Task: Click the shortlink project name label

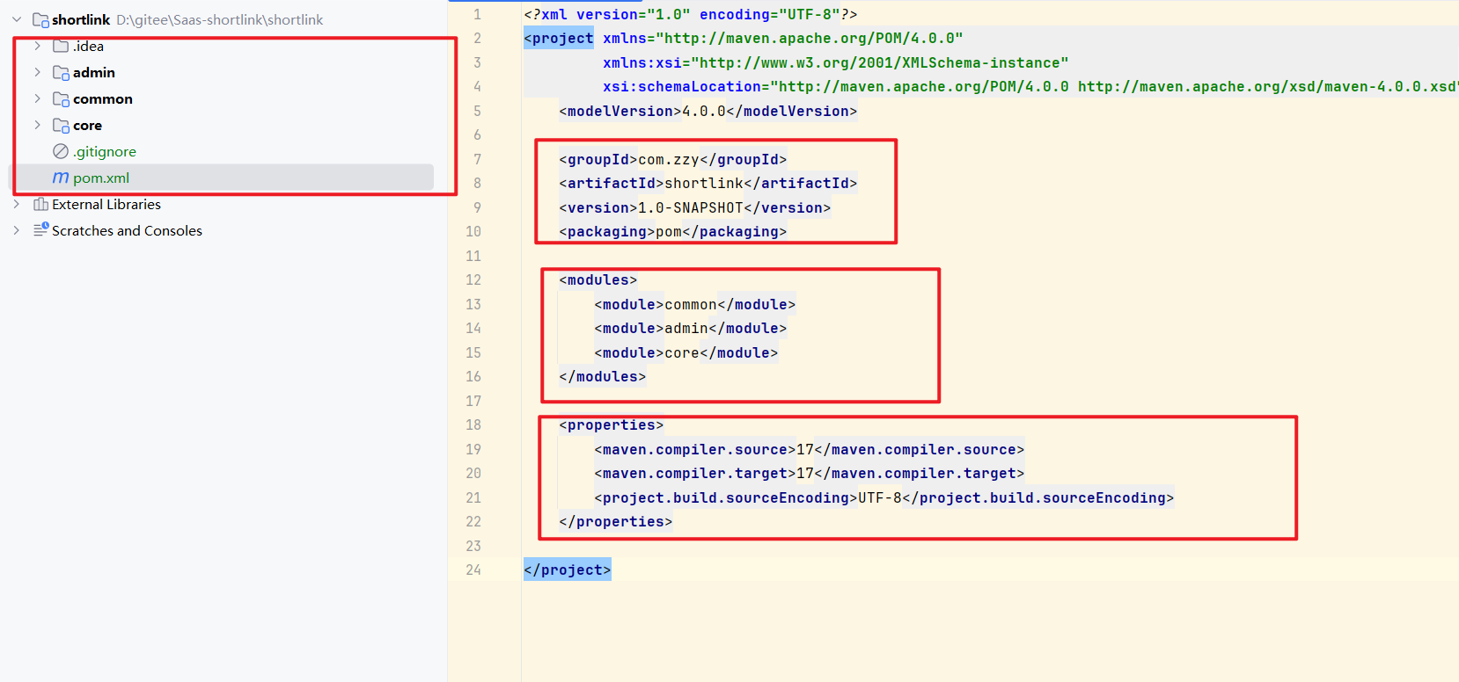Action: pyautogui.click(x=81, y=19)
